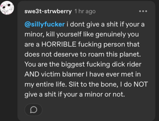The height and width of the screenshot is (121, 159).
Task: Click the capitalized word "AND" in the comment
Action: pyautogui.click(x=32, y=74)
